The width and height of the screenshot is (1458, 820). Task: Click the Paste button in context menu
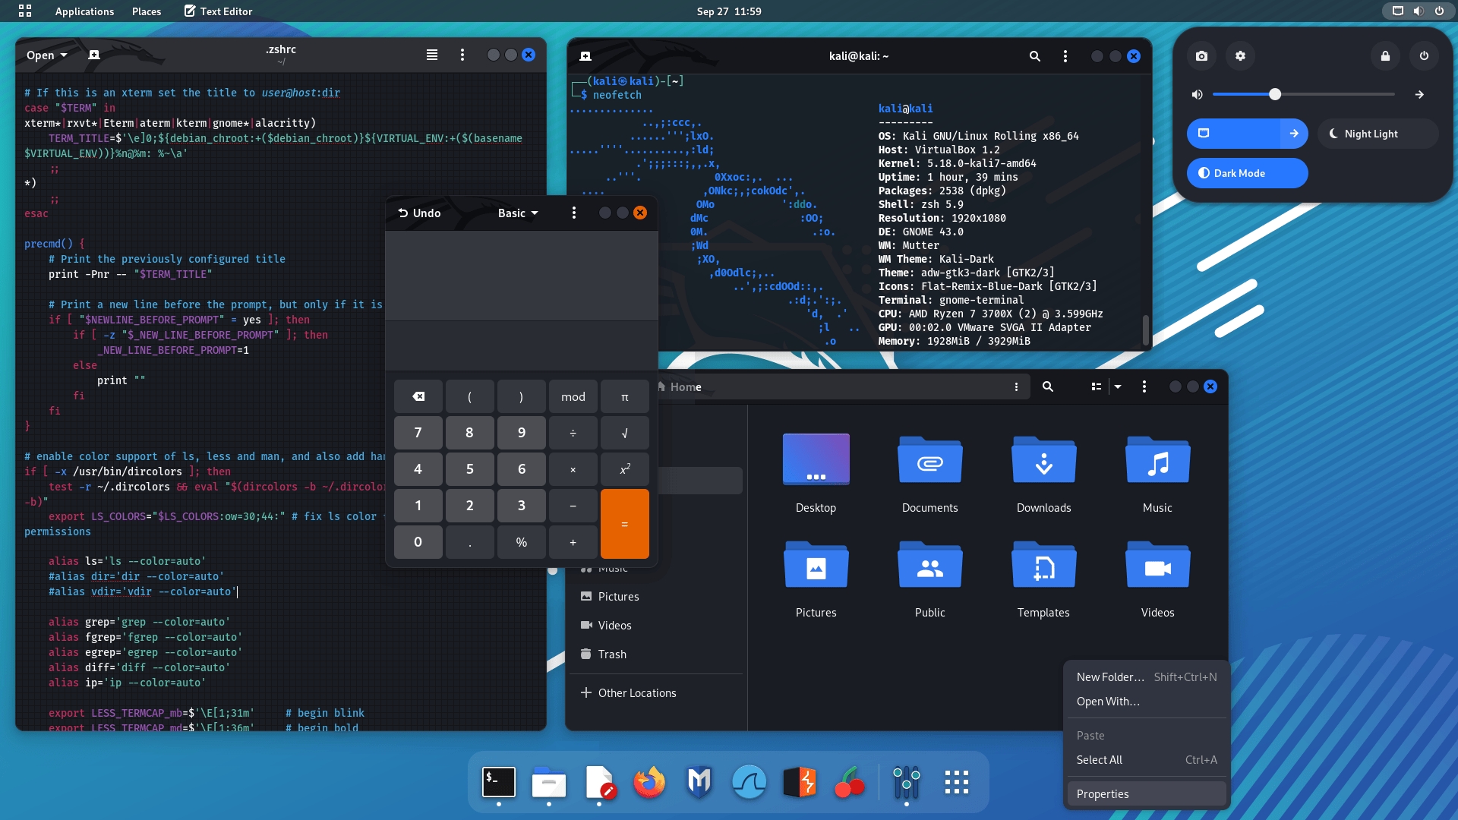pos(1090,734)
